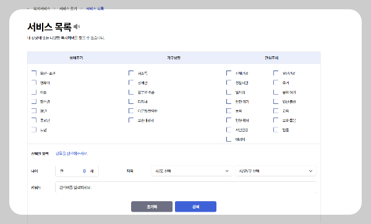Screen dimensions: 371x224
Task: Select the 한부모·조손 checkbox
Action: click(131, 92)
